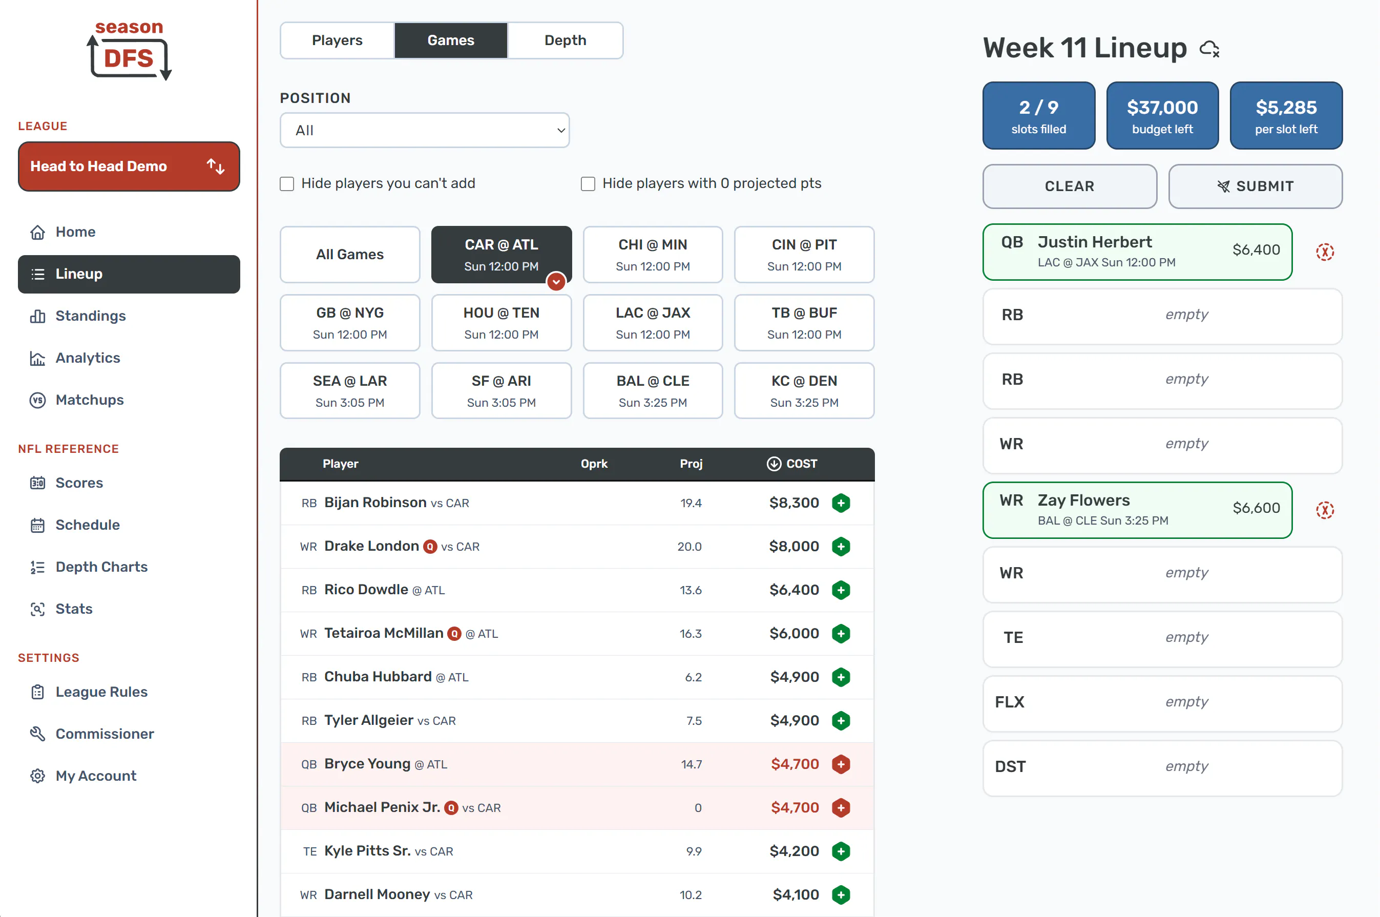Image resolution: width=1380 pixels, height=917 pixels.
Task: Click questionable badge next to Tetairoa McMillan
Action: (x=454, y=634)
